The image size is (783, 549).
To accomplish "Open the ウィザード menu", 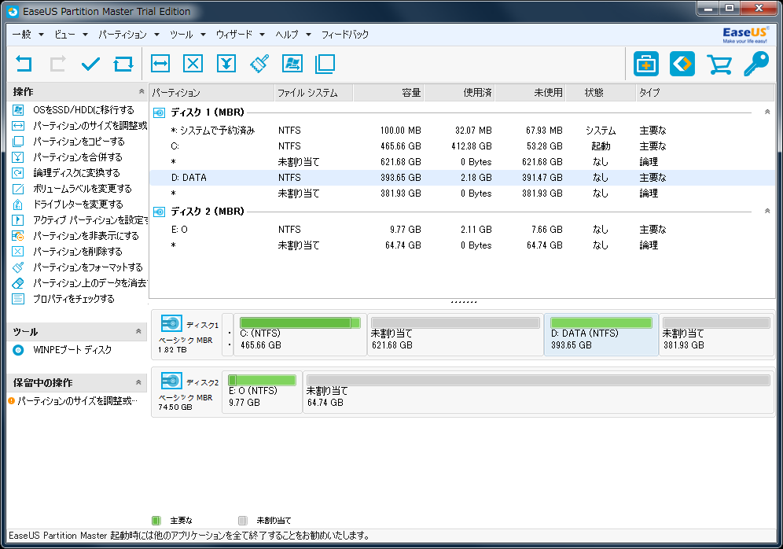I will (241, 35).
